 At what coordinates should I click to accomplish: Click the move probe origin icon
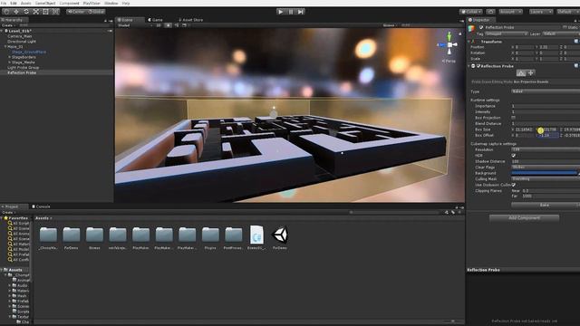(x=530, y=73)
